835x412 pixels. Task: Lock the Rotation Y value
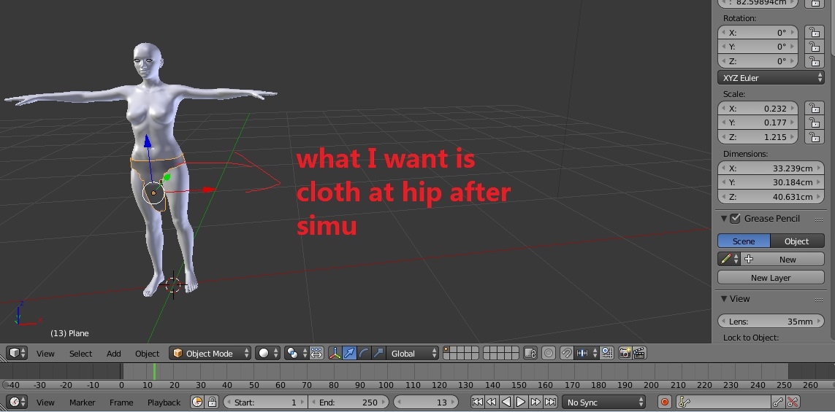815,47
